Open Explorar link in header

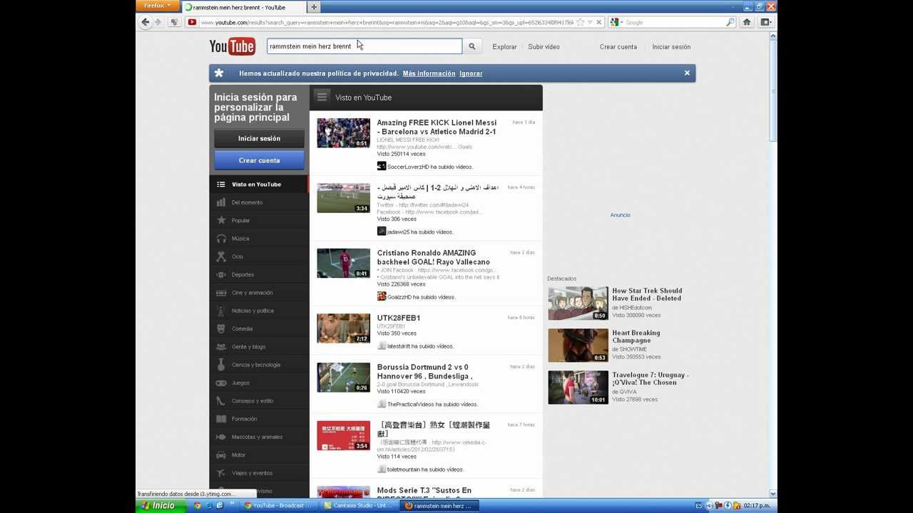click(504, 47)
